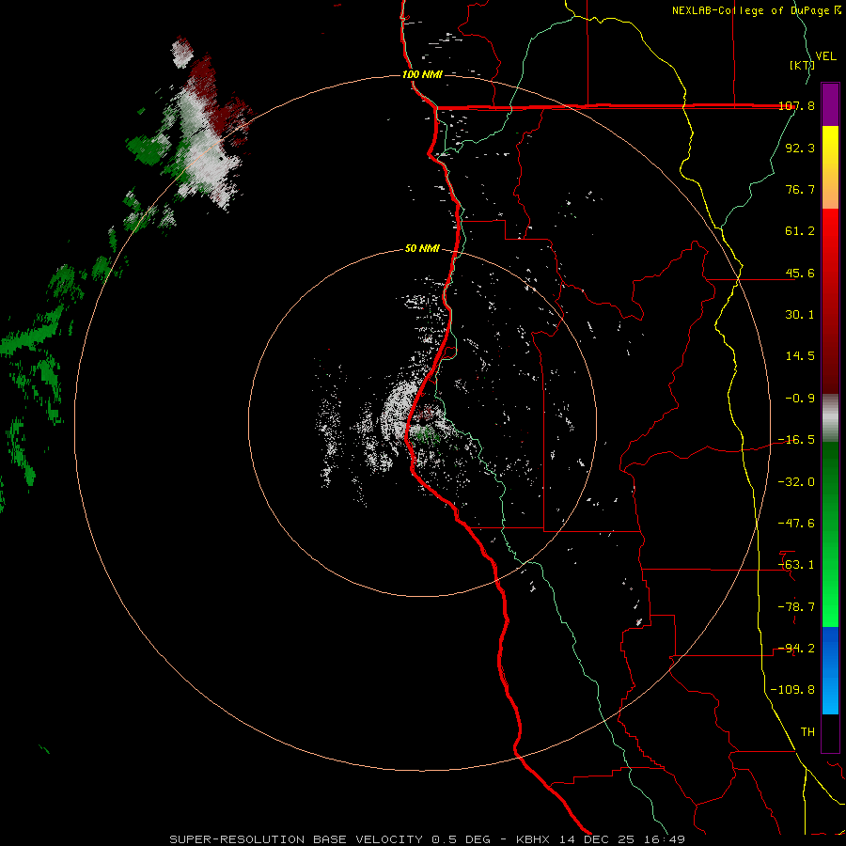Click the -78.7 value on velocity scale

point(797,607)
